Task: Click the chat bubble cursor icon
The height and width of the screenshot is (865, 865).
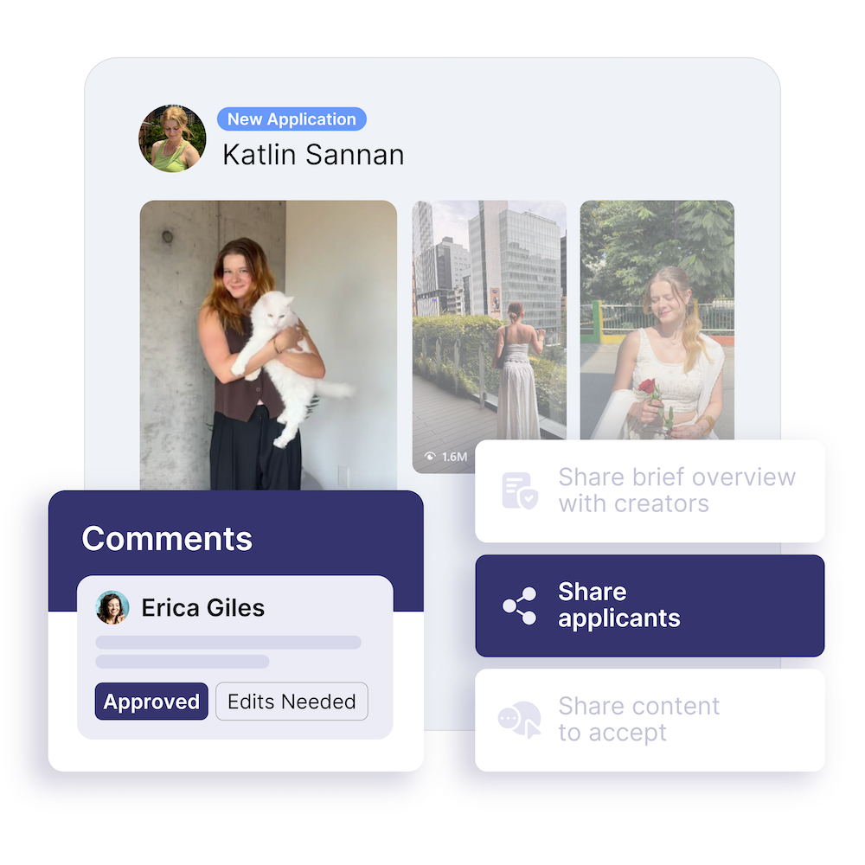Action: click(x=519, y=720)
